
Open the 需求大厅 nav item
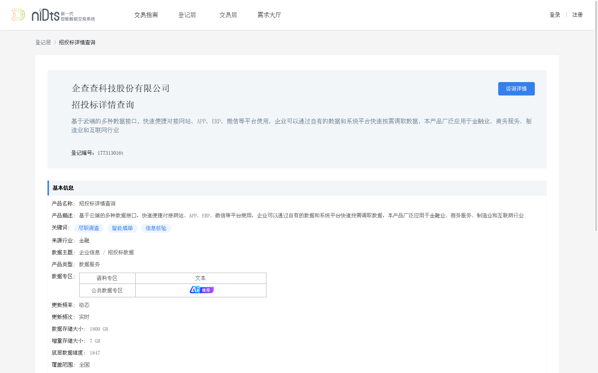[x=269, y=15]
